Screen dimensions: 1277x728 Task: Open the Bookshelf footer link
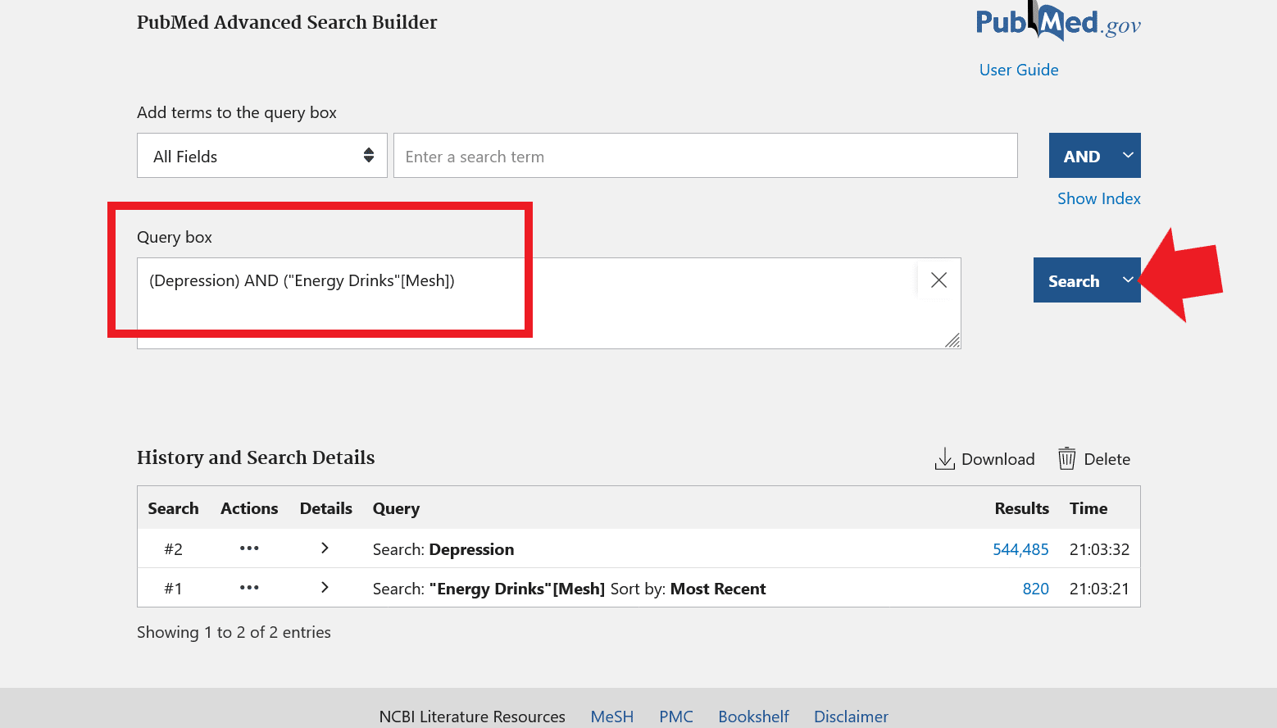click(753, 717)
